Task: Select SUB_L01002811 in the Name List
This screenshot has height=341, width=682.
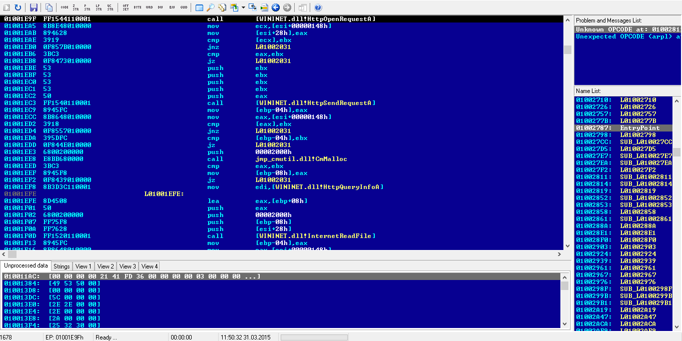Action: point(623,177)
